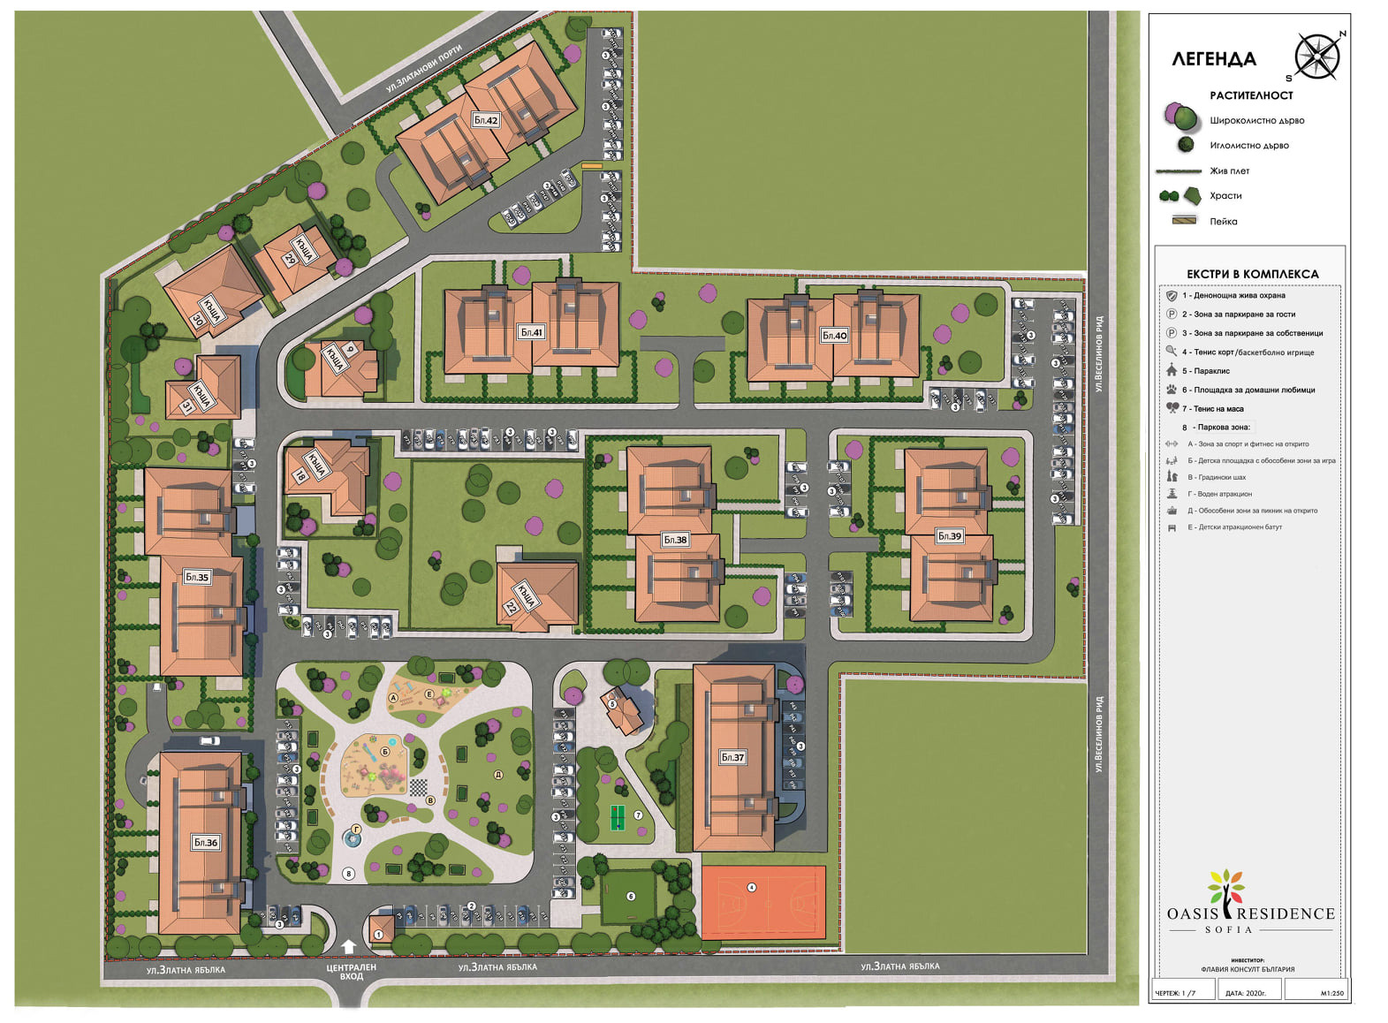Click the shield icon for 24-hour security
The height and width of the screenshot is (1023, 1388).
(1172, 296)
